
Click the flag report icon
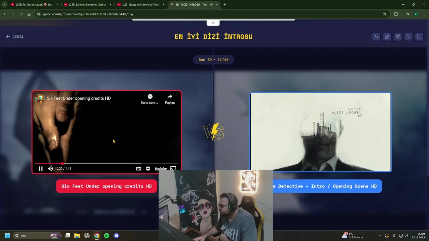(x=408, y=37)
